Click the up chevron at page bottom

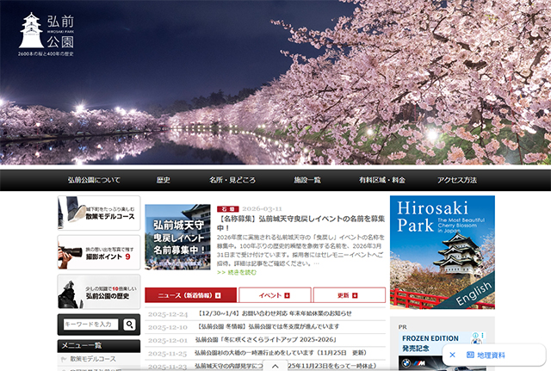(275, 366)
